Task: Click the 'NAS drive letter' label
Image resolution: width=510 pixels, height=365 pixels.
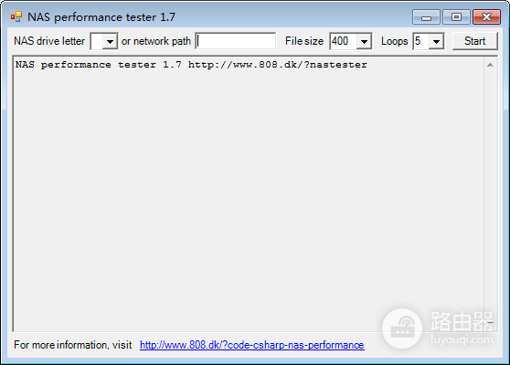Action: click(49, 41)
